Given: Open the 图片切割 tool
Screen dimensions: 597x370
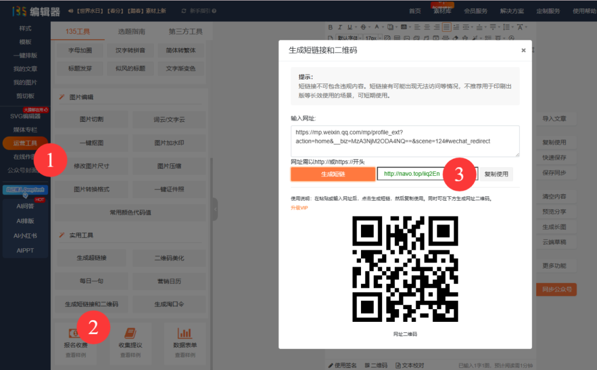Looking at the screenshot, I should coord(91,119).
